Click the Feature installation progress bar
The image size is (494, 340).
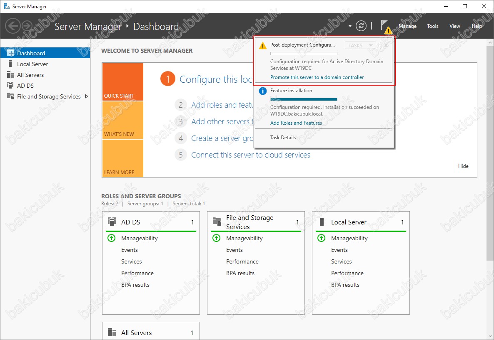coord(304,99)
